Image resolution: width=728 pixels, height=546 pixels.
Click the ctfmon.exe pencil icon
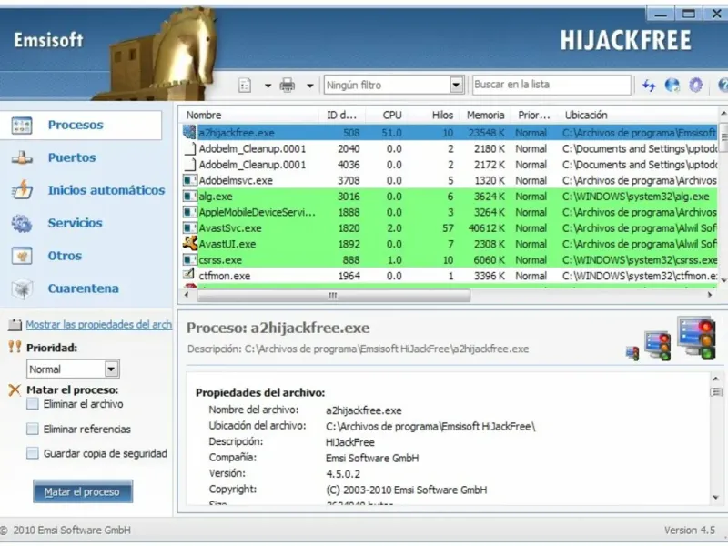pos(189,274)
